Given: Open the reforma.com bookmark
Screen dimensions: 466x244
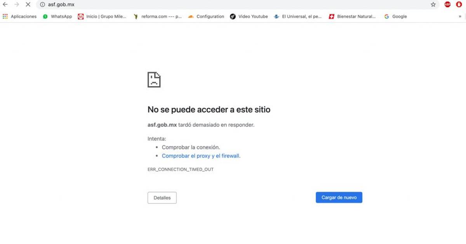Looking at the screenshot, I should click(157, 17).
